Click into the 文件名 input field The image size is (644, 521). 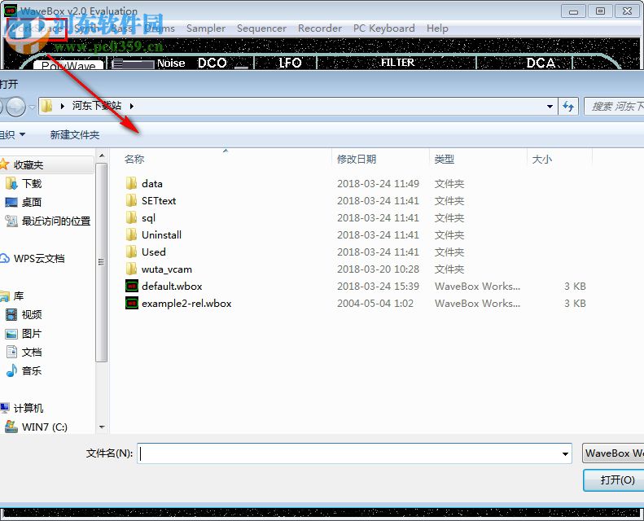(x=354, y=453)
